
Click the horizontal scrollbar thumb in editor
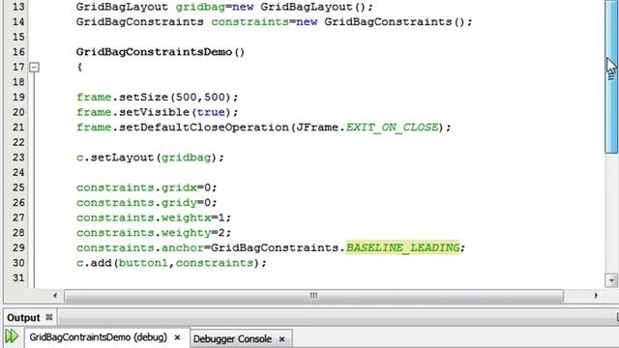coord(313,296)
